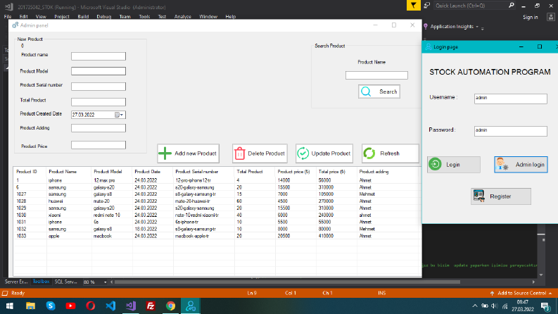Switch to the SQL Server tab
The image size is (558, 314).
pyautogui.click(x=66, y=281)
